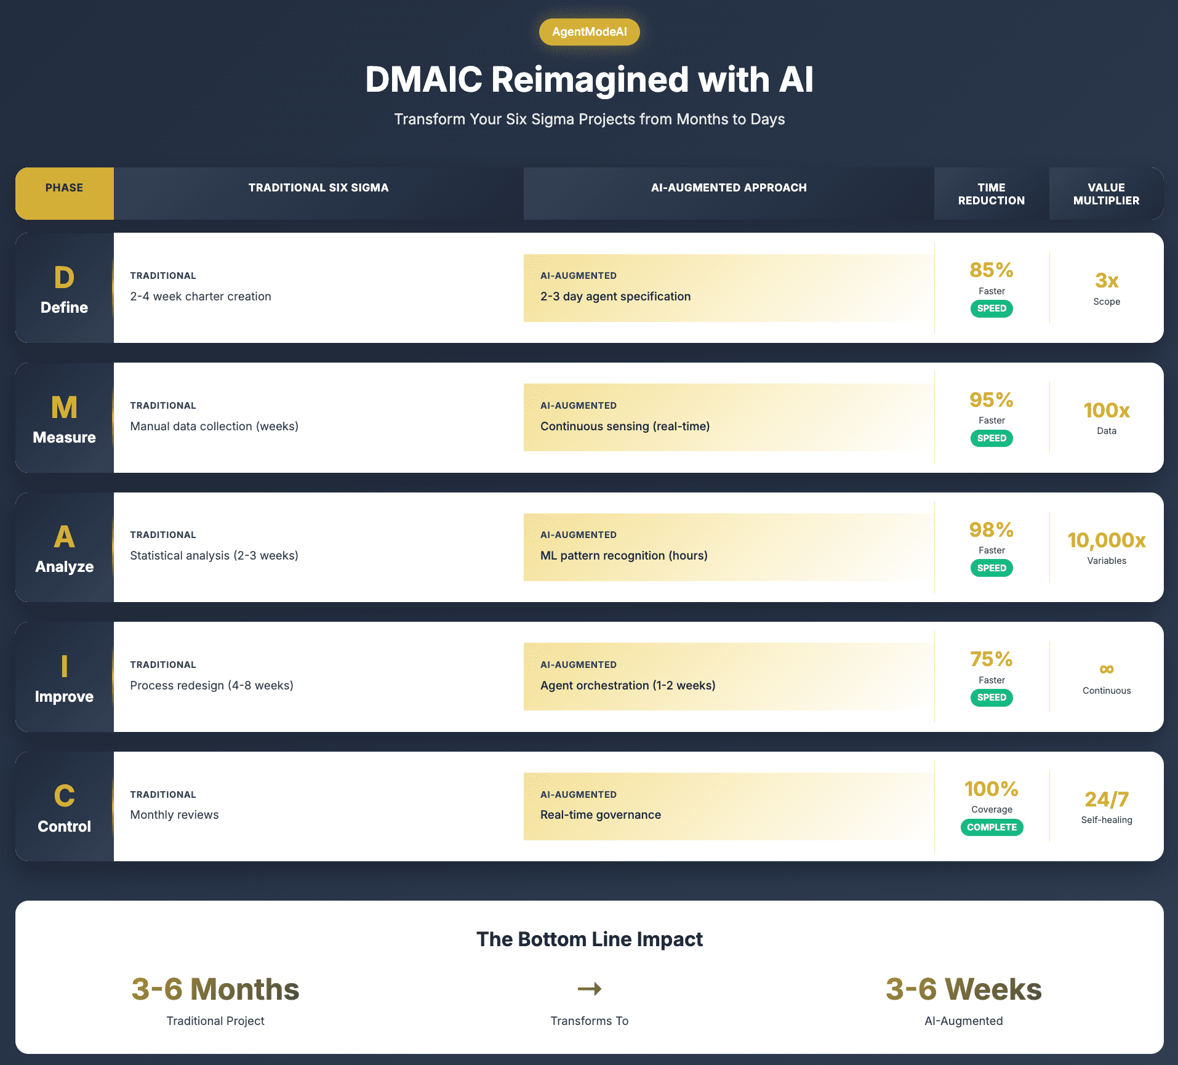Click SPEED badge in Improve row
This screenshot has width=1178, height=1065.
[991, 697]
